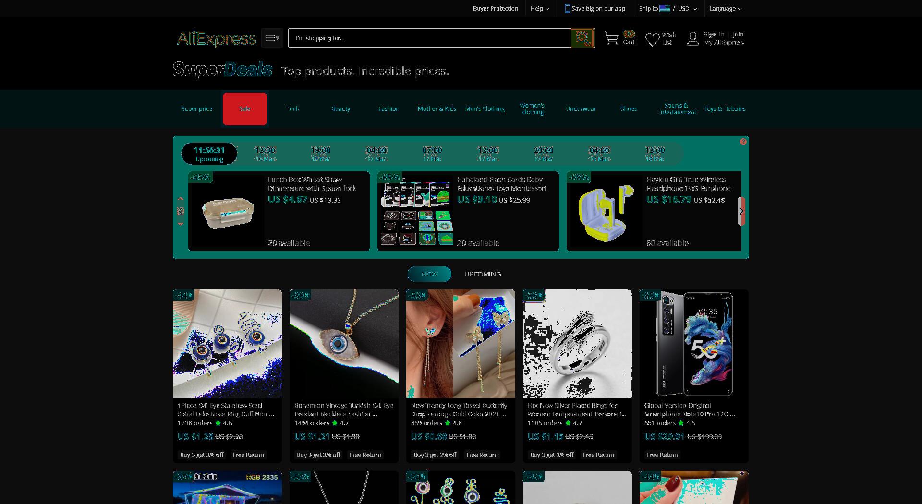Select the red Sale tab
This screenshot has width=922, height=504.
245,109
